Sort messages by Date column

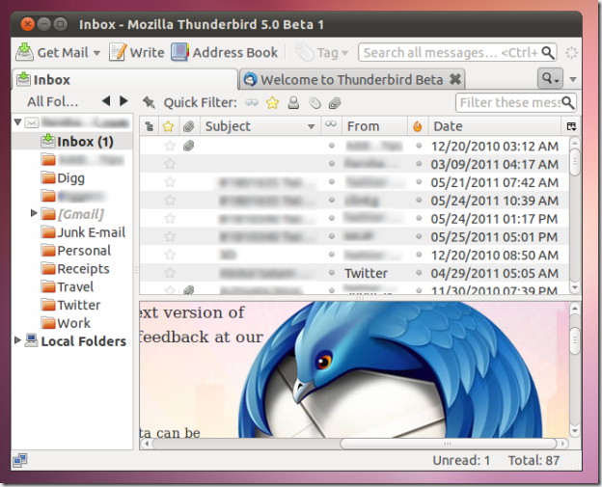tap(492, 126)
